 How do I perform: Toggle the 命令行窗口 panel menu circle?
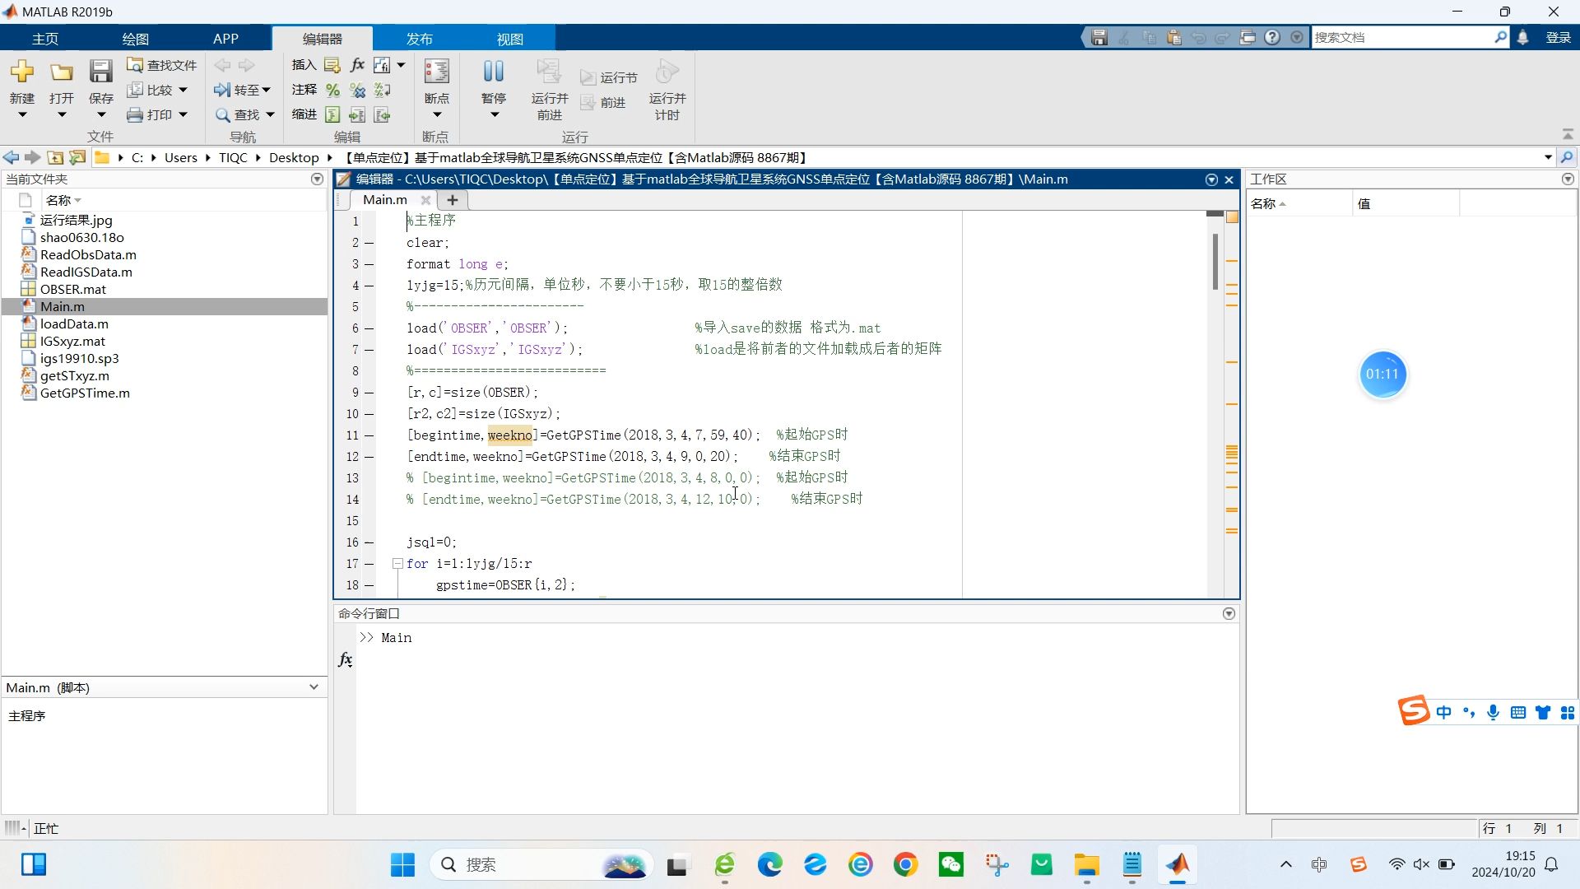(1229, 613)
